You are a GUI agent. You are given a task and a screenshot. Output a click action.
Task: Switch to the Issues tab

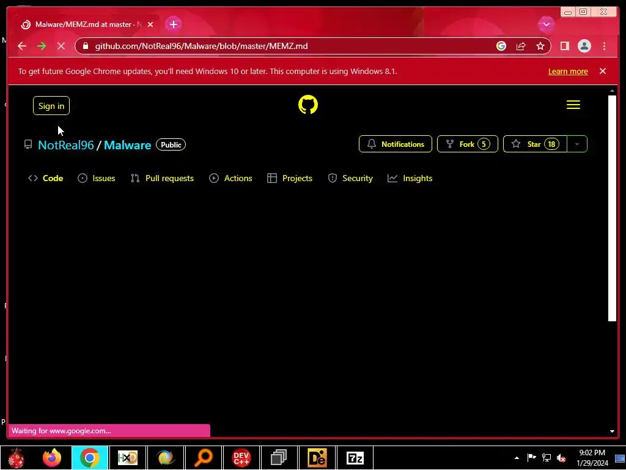(96, 178)
